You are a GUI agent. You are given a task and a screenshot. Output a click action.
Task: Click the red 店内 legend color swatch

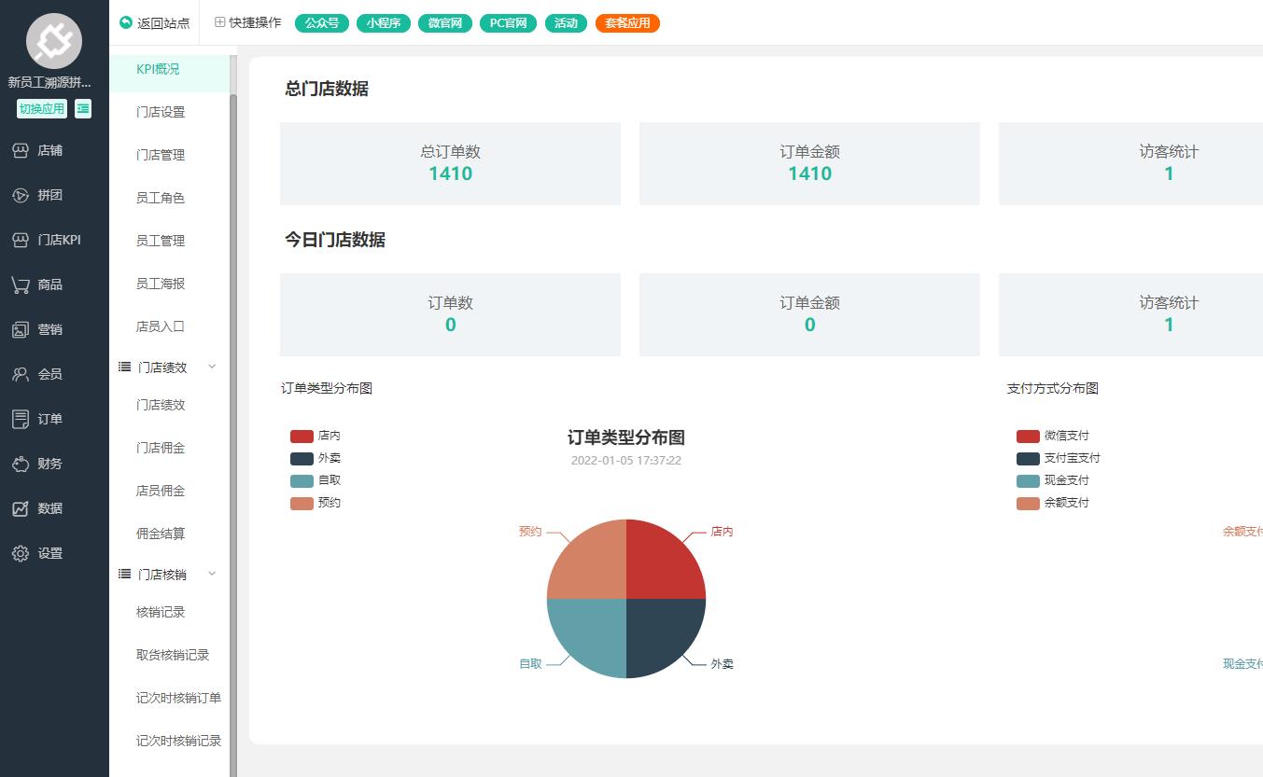[x=301, y=436]
